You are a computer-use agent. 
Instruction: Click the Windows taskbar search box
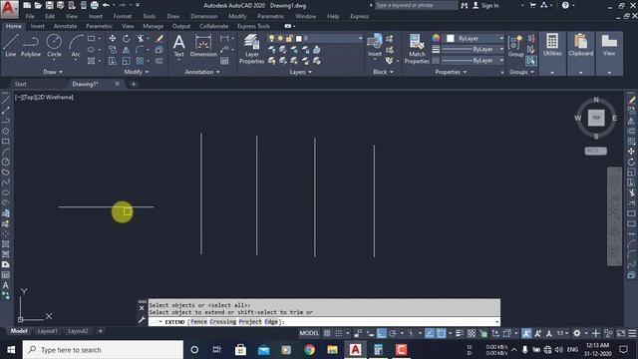click(103, 350)
